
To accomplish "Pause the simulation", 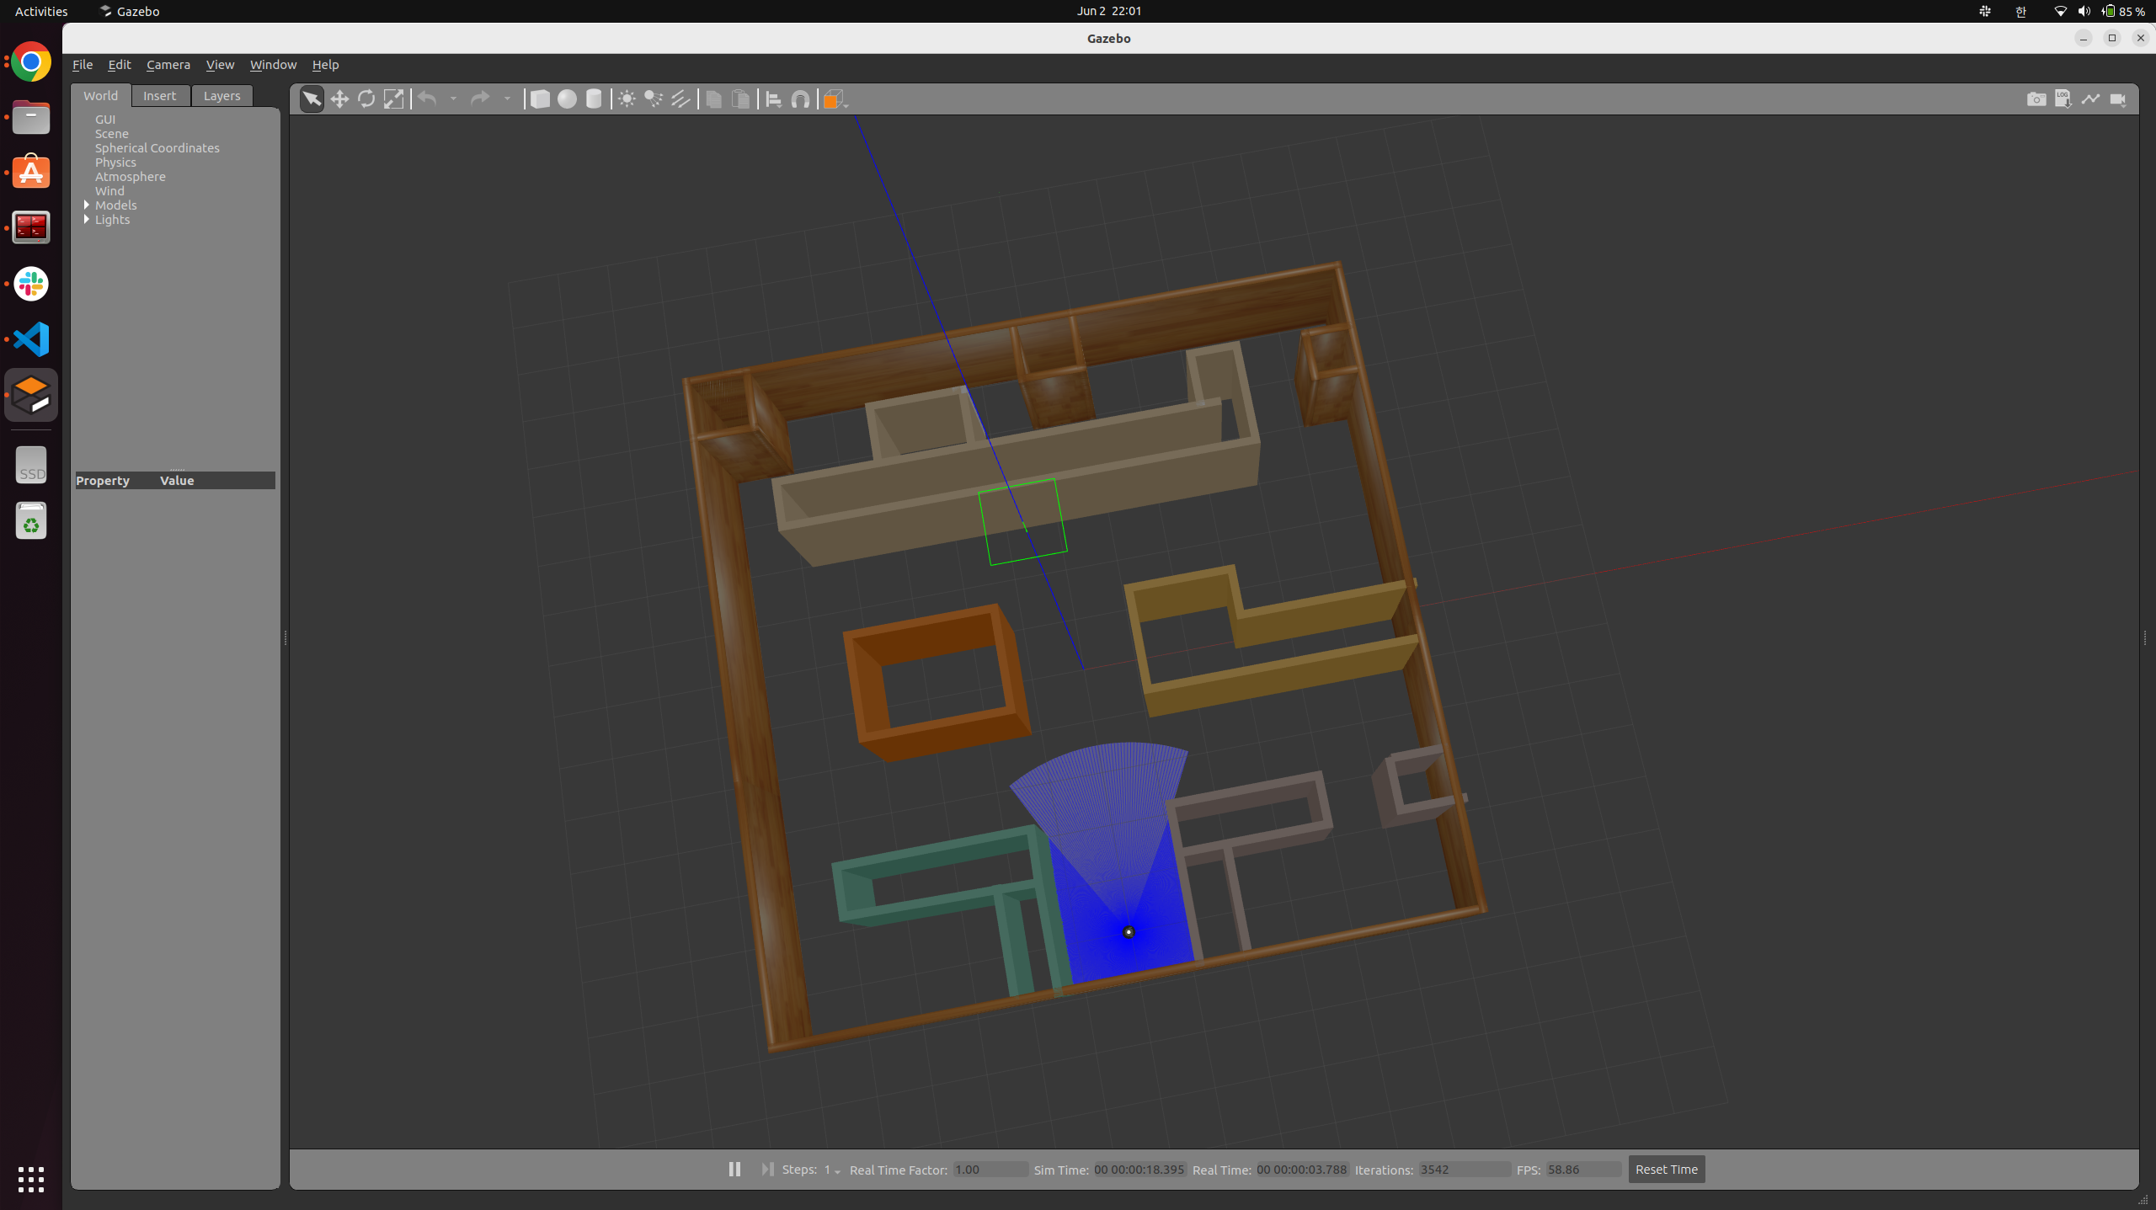I will point(734,1169).
